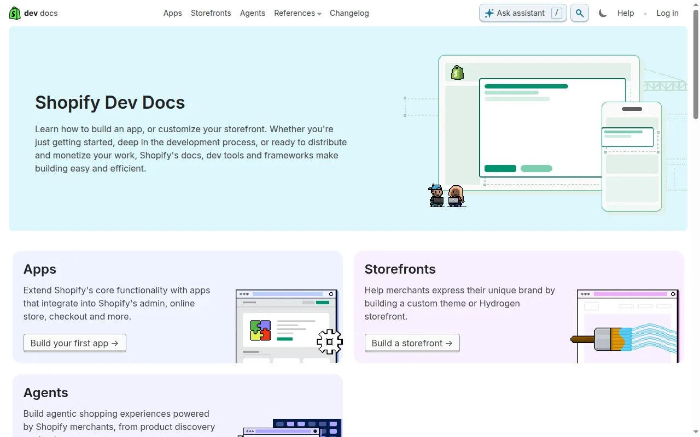Expand the References dropdown menu
The image size is (700, 437).
[x=297, y=13]
